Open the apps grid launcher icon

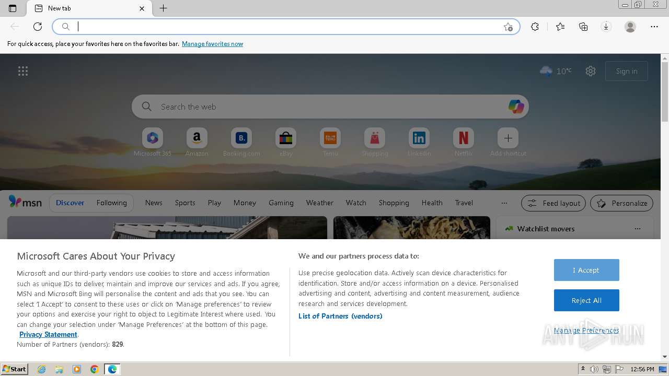pos(23,71)
